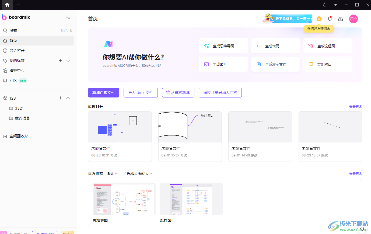Click 生成流程图 AI card
Screen dimensions: 371x234
click(328, 46)
